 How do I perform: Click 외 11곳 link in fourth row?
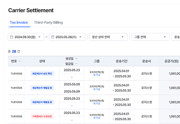pos(97,118)
